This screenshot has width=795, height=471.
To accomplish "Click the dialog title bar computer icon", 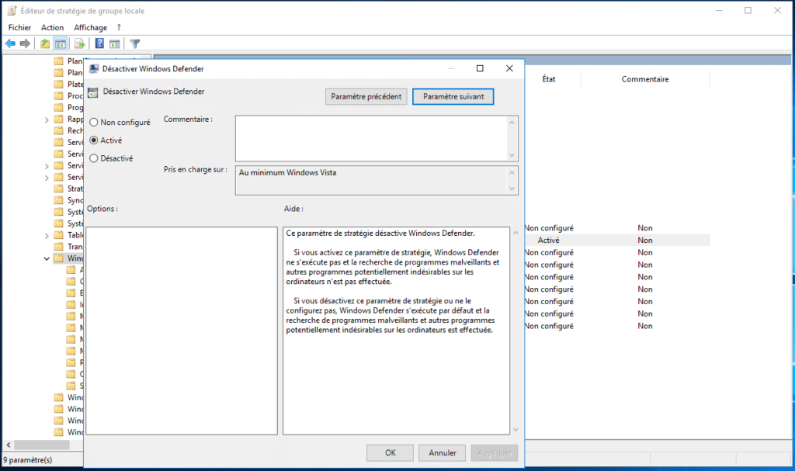I will (x=94, y=68).
